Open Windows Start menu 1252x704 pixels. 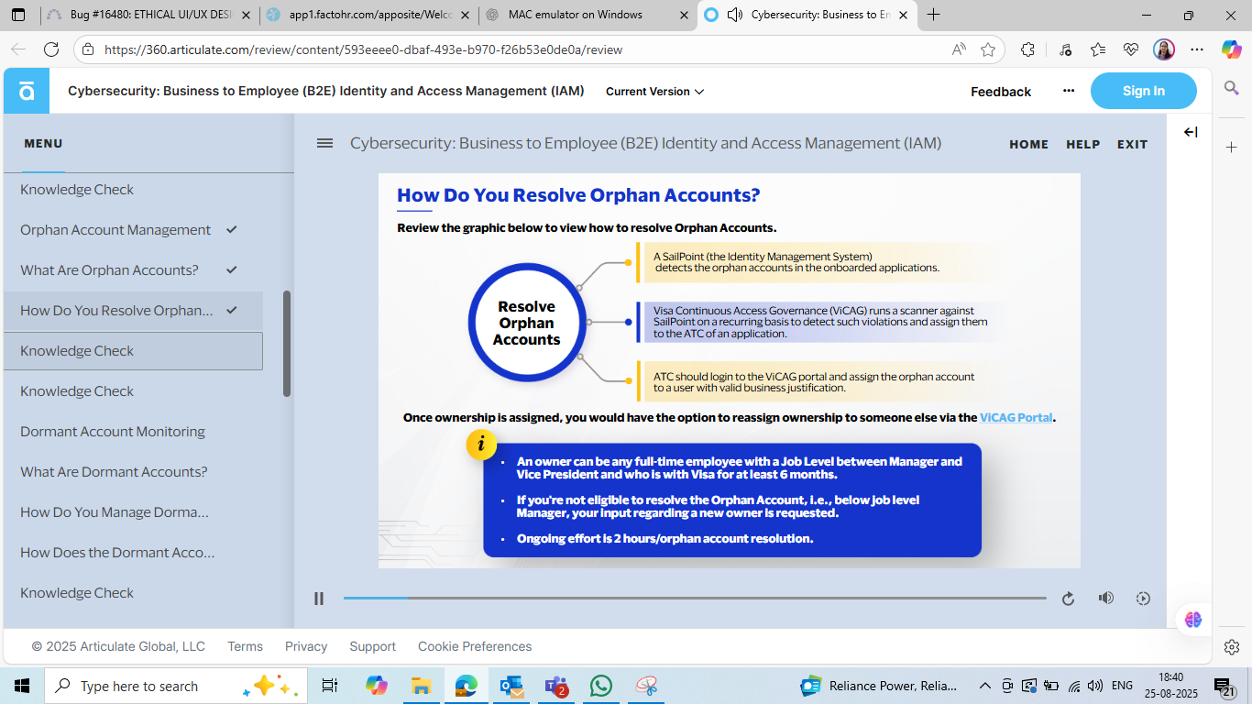point(22,686)
